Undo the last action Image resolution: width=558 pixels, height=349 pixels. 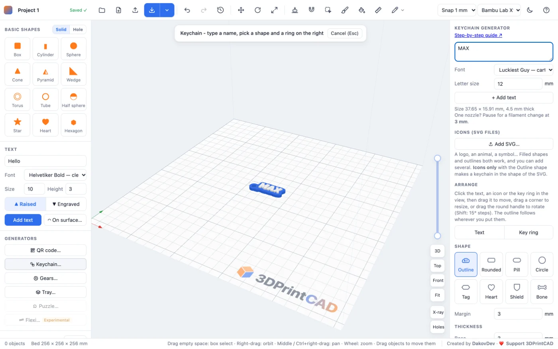tap(187, 10)
